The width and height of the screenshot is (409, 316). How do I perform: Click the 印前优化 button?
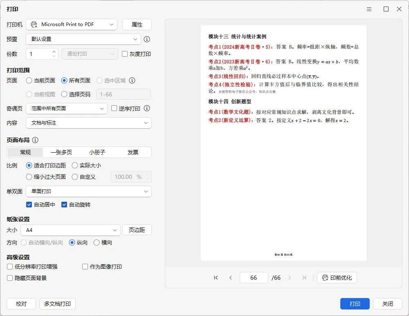pyautogui.click(x=337, y=278)
